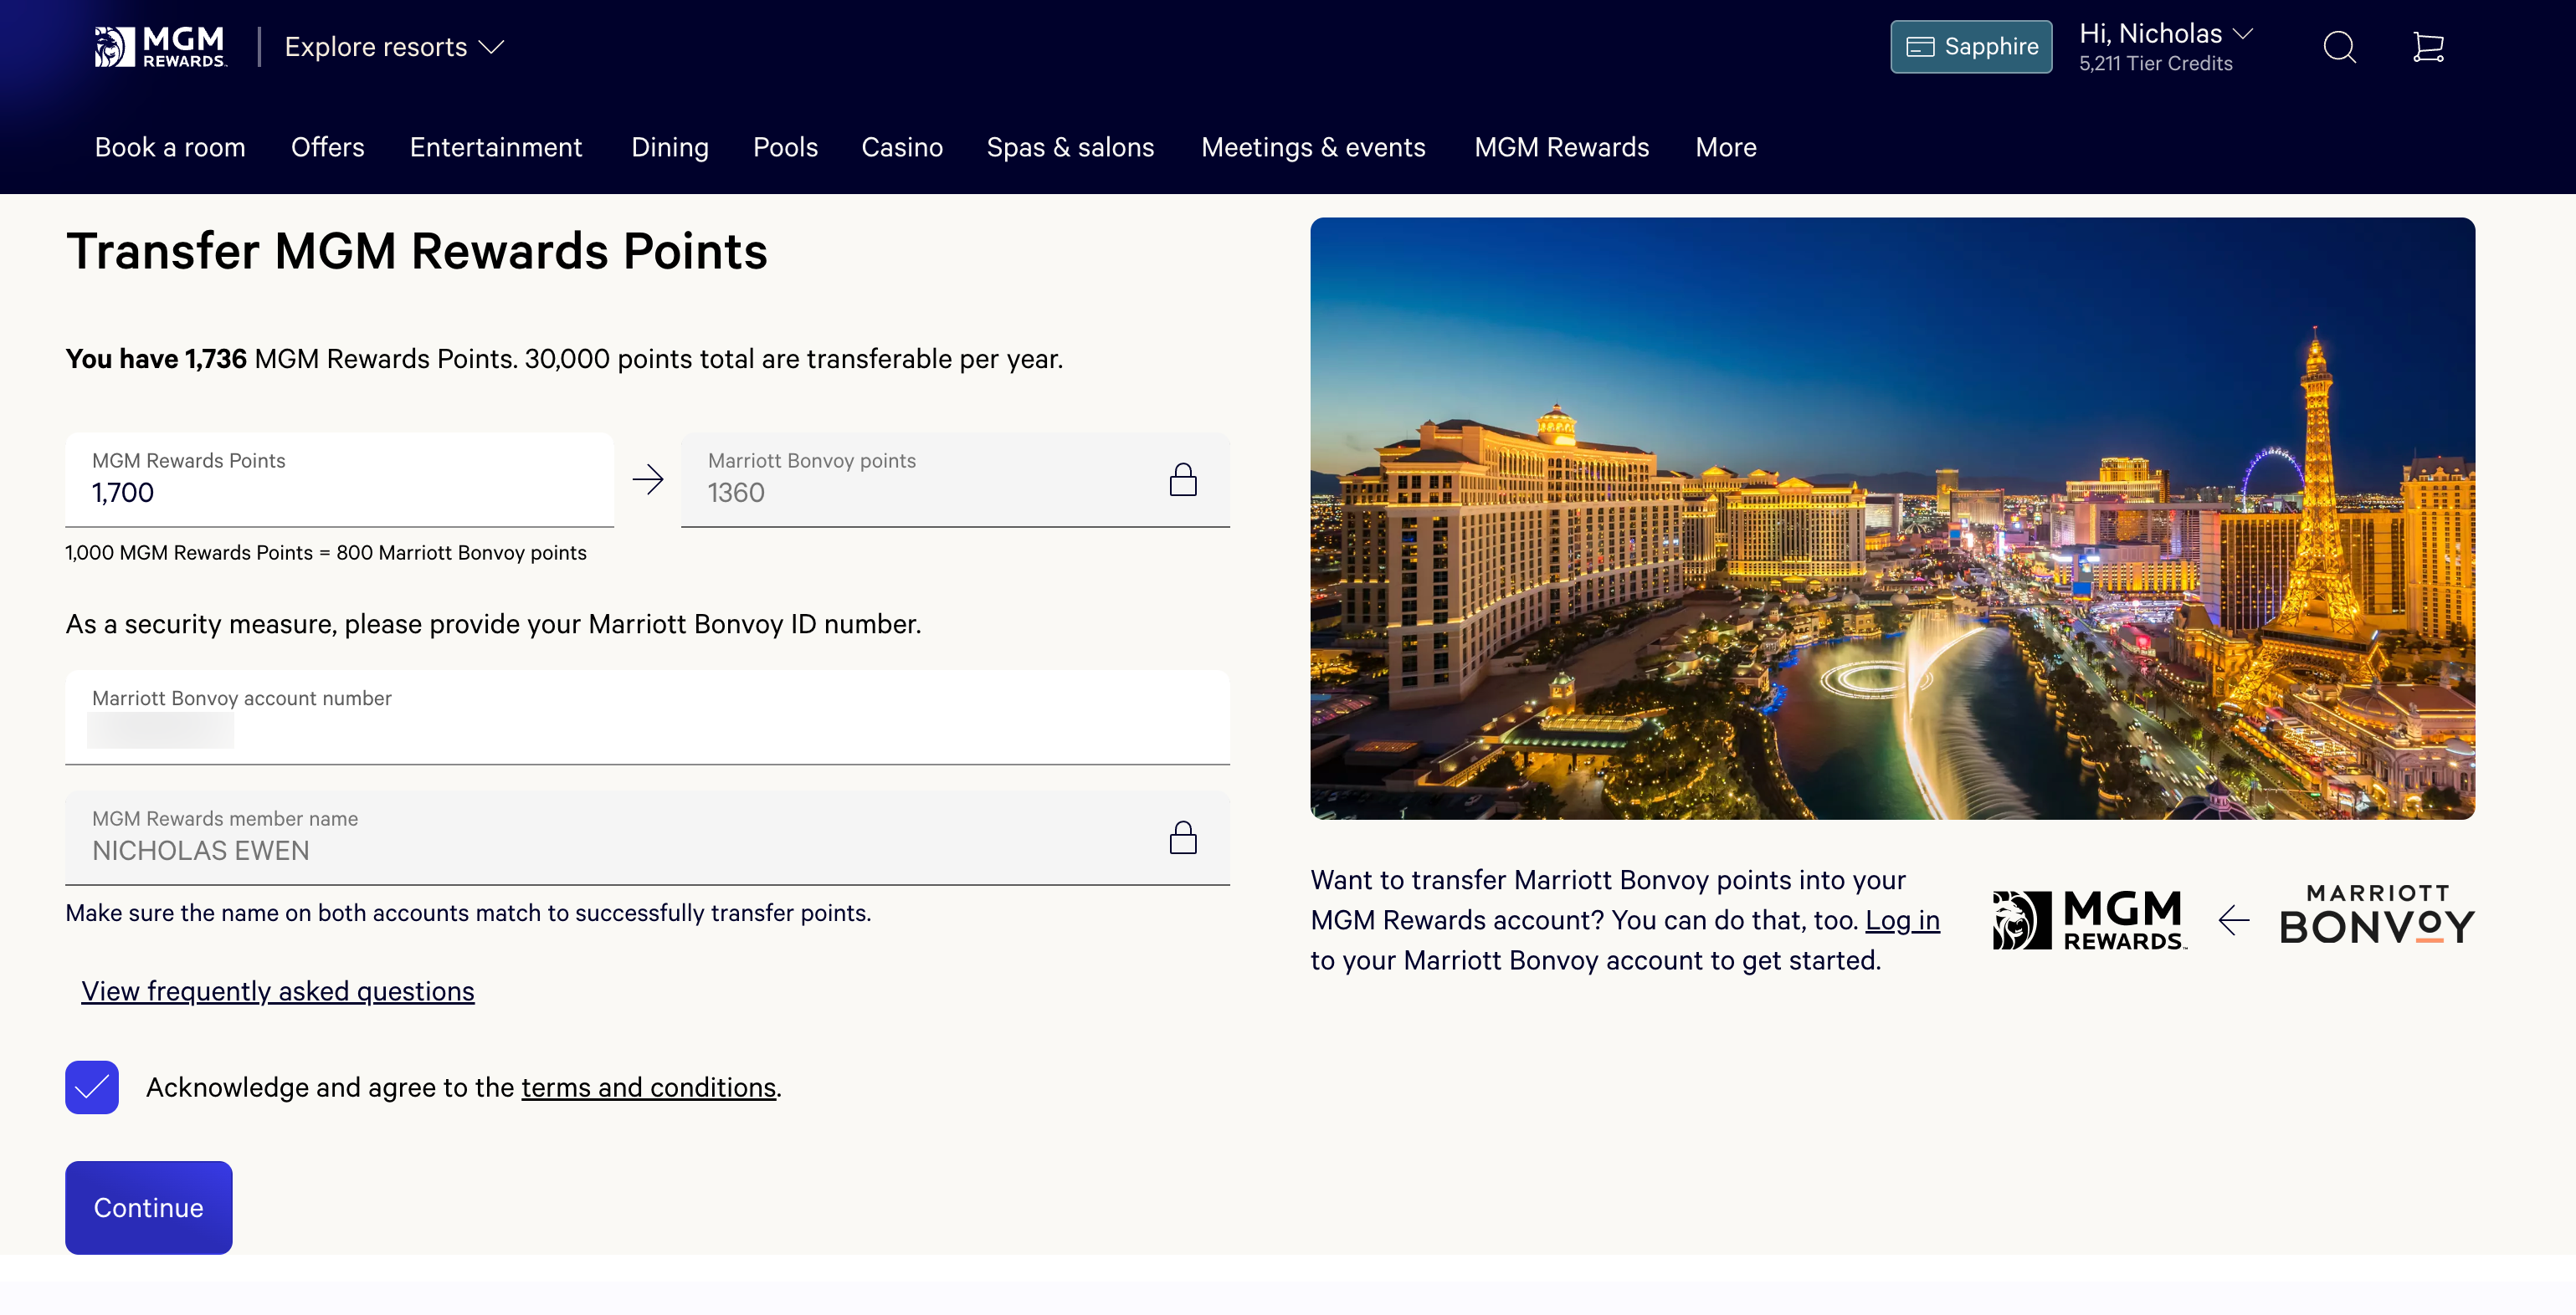Open the Casino menu item

901,148
